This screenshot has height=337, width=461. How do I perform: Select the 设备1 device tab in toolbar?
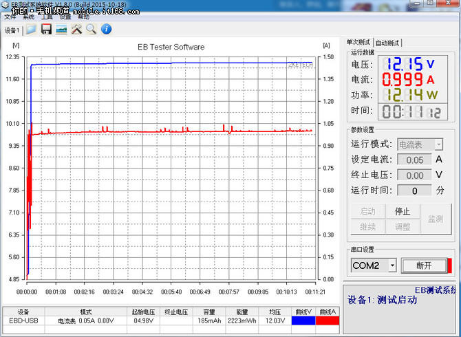[x=12, y=30]
